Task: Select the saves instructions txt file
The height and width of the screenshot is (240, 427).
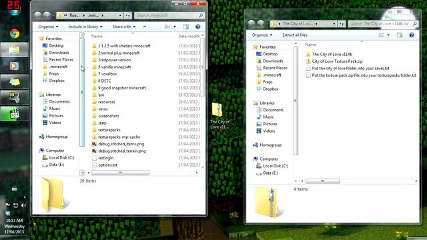Action: point(350,68)
